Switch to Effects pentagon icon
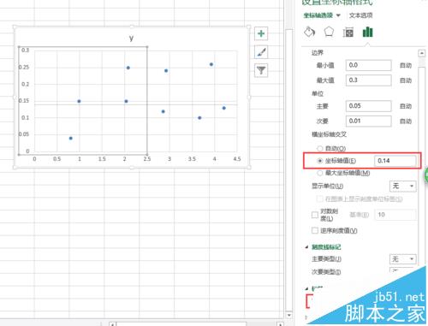This screenshot has height=326, width=428. pyautogui.click(x=329, y=32)
